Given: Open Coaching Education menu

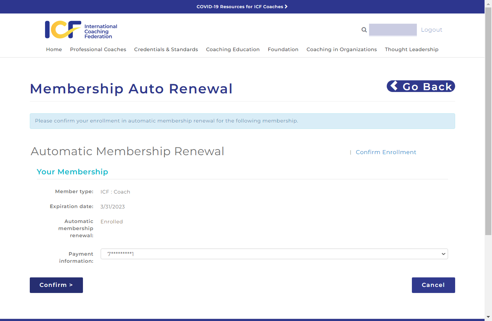Looking at the screenshot, I should click(233, 49).
